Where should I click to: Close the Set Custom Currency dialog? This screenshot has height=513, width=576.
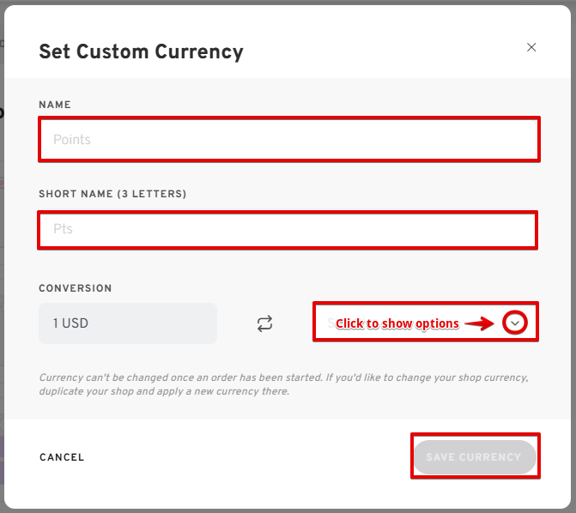coord(531,47)
